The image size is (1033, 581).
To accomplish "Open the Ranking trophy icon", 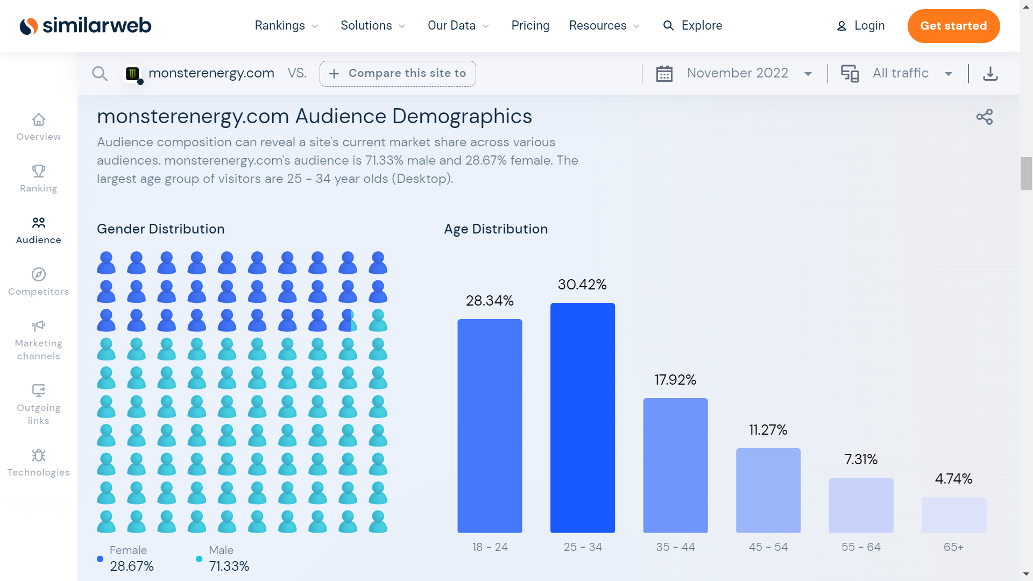I will 39,171.
